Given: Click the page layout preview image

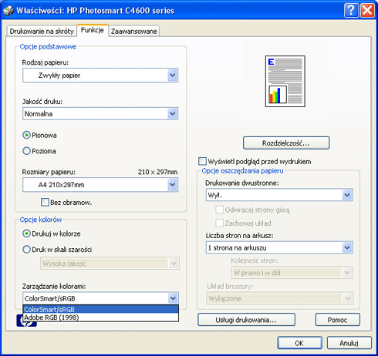Looking at the screenshot, I should click(x=285, y=81).
